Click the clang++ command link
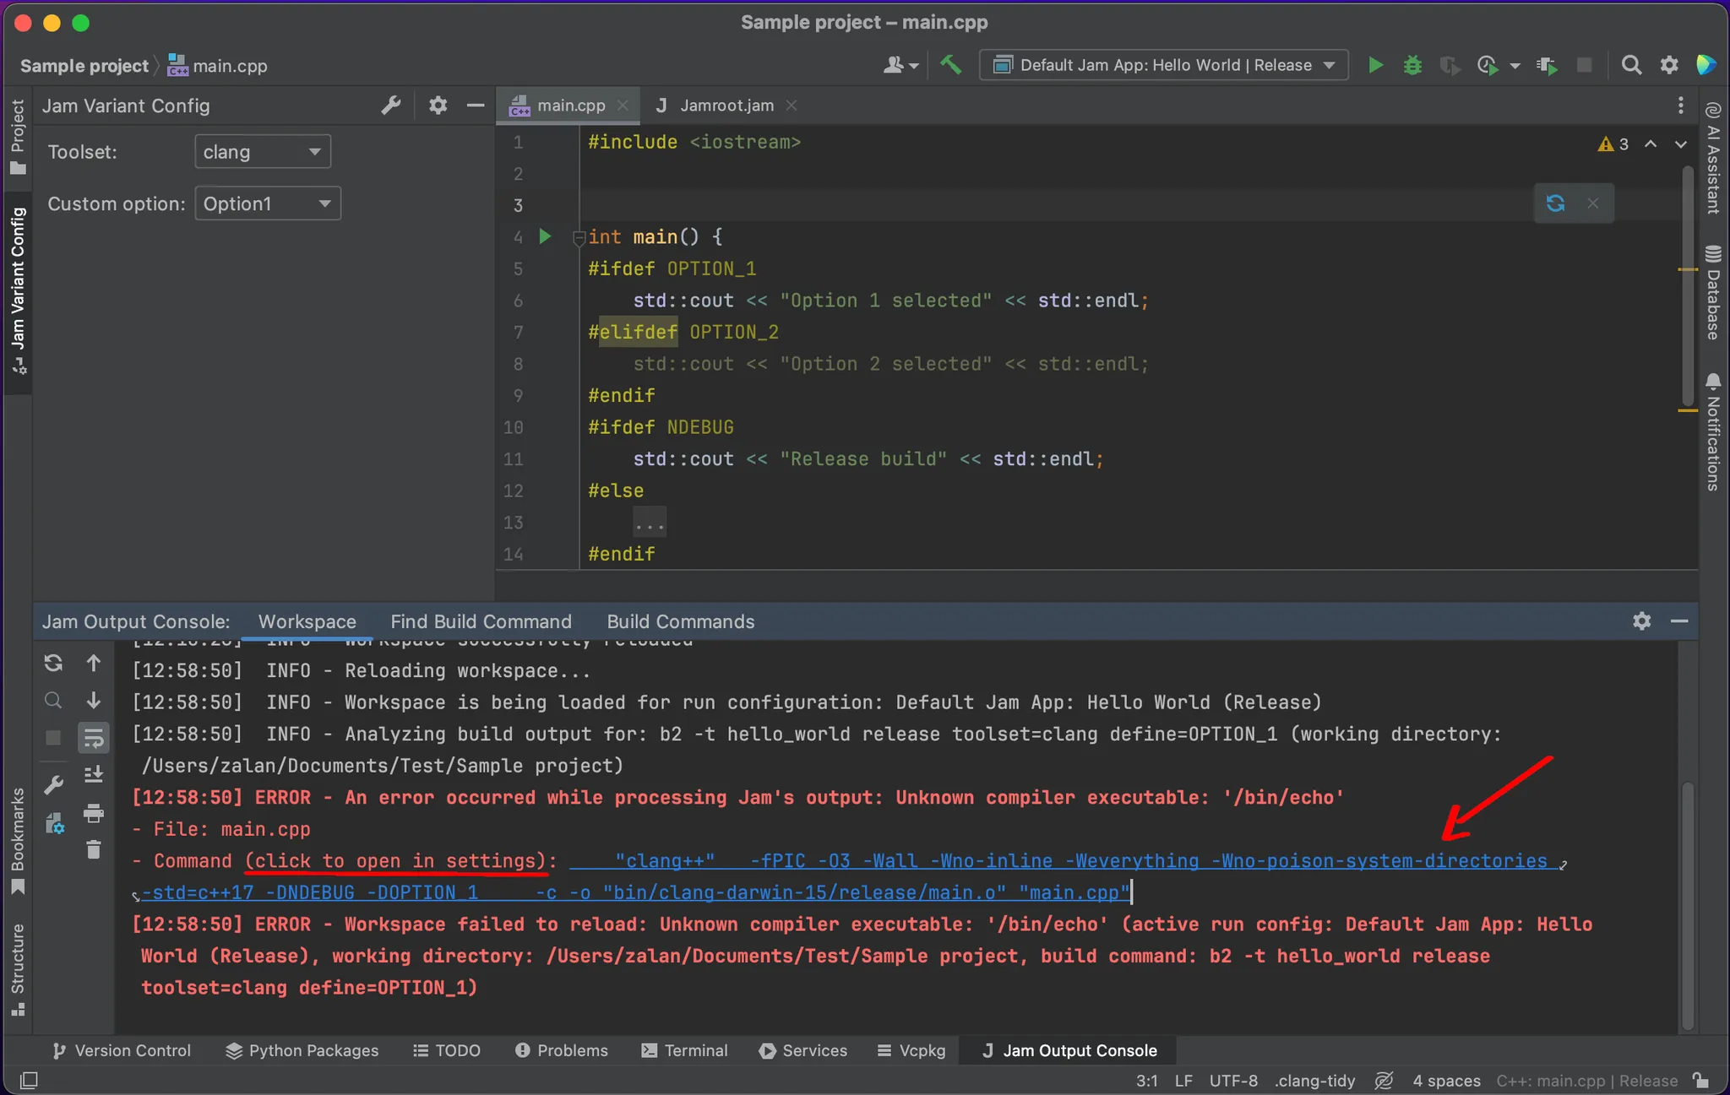Viewport: 1730px width, 1095px height. [1058, 861]
